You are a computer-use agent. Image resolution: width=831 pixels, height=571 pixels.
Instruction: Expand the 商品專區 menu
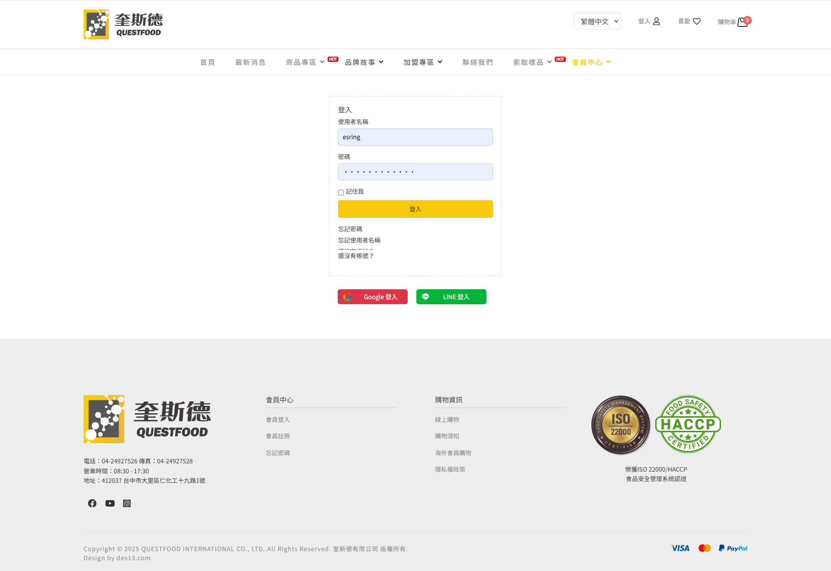305,62
